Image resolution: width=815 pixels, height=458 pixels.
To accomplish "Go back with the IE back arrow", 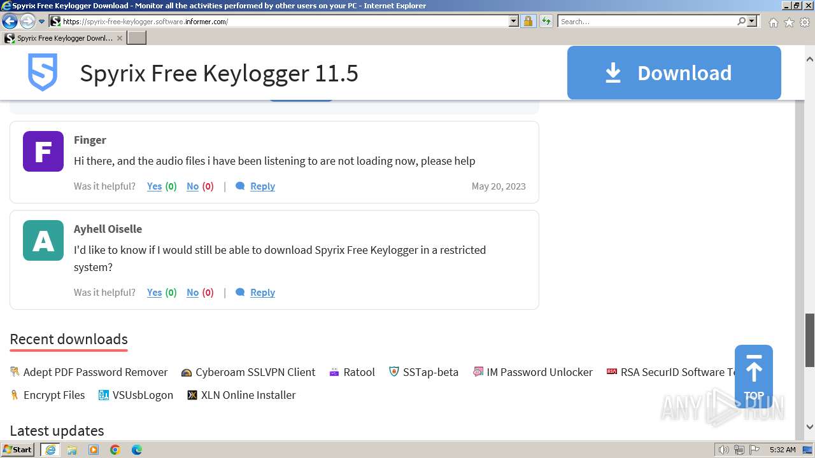I will [10, 21].
